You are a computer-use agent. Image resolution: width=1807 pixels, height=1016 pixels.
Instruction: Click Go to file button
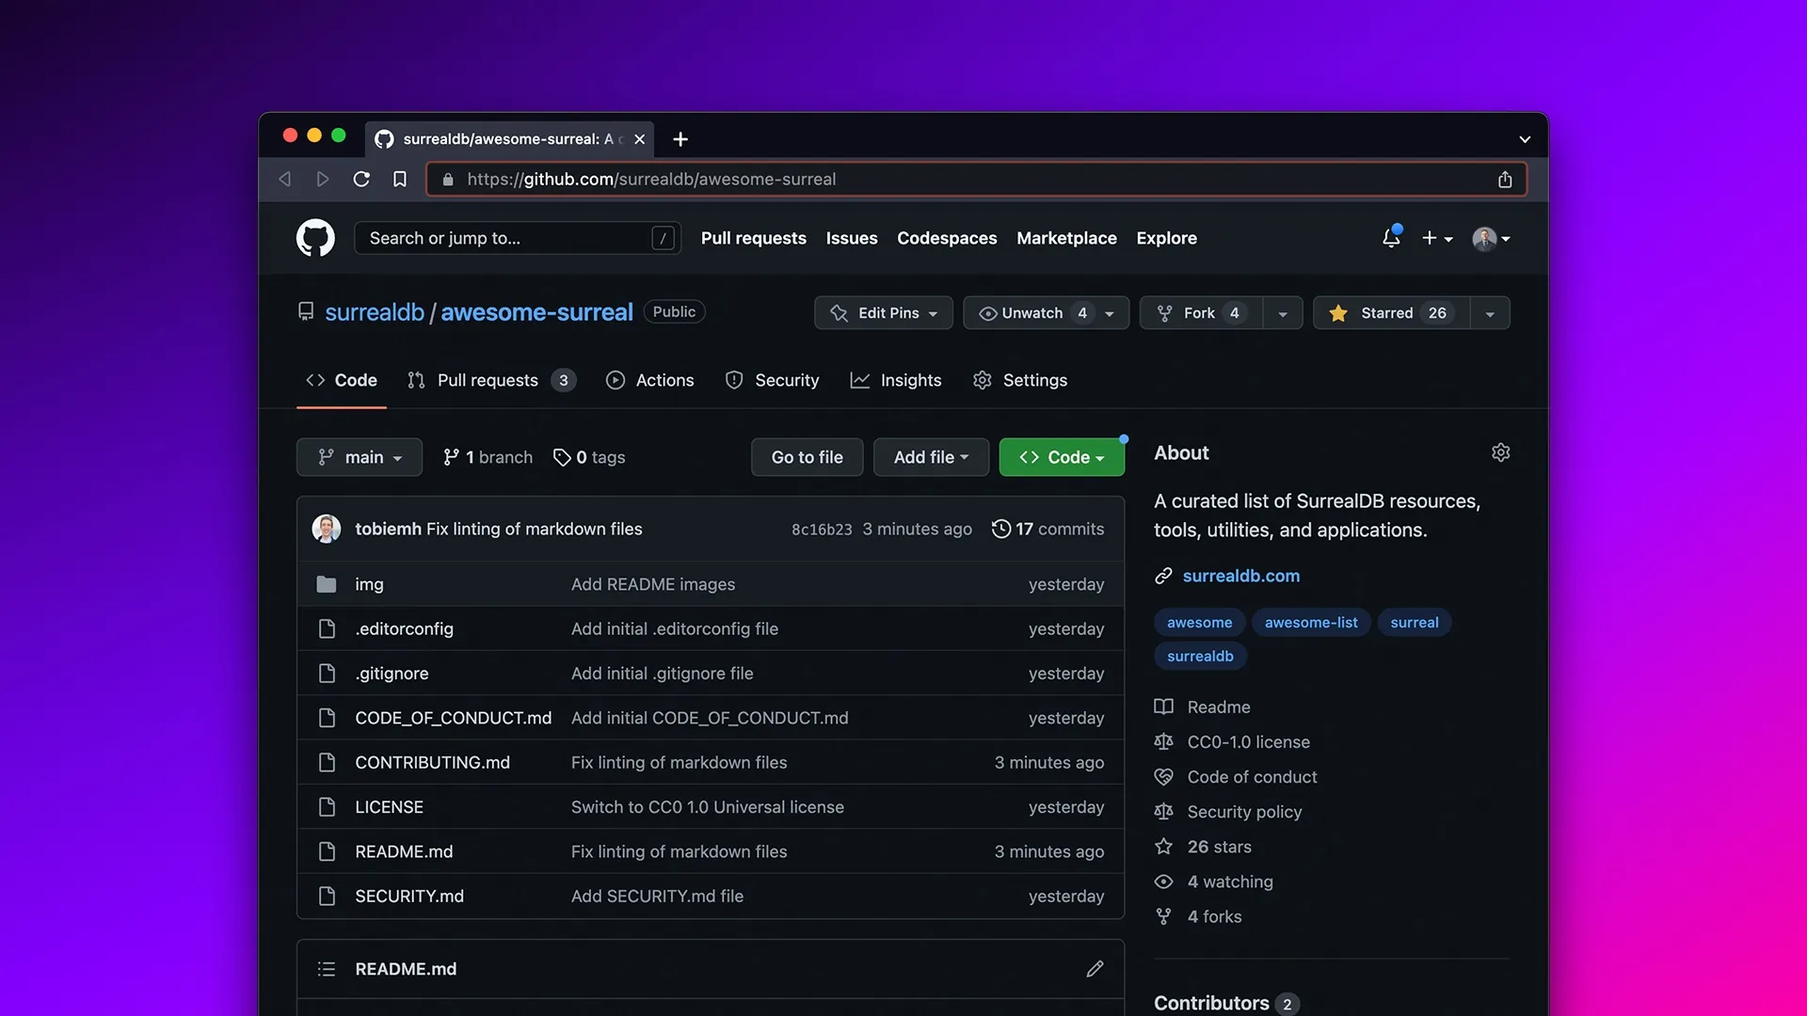pyautogui.click(x=806, y=456)
